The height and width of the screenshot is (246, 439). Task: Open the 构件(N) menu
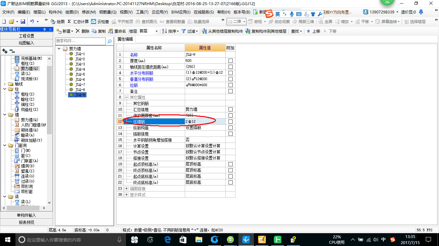(x=55, y=12)
